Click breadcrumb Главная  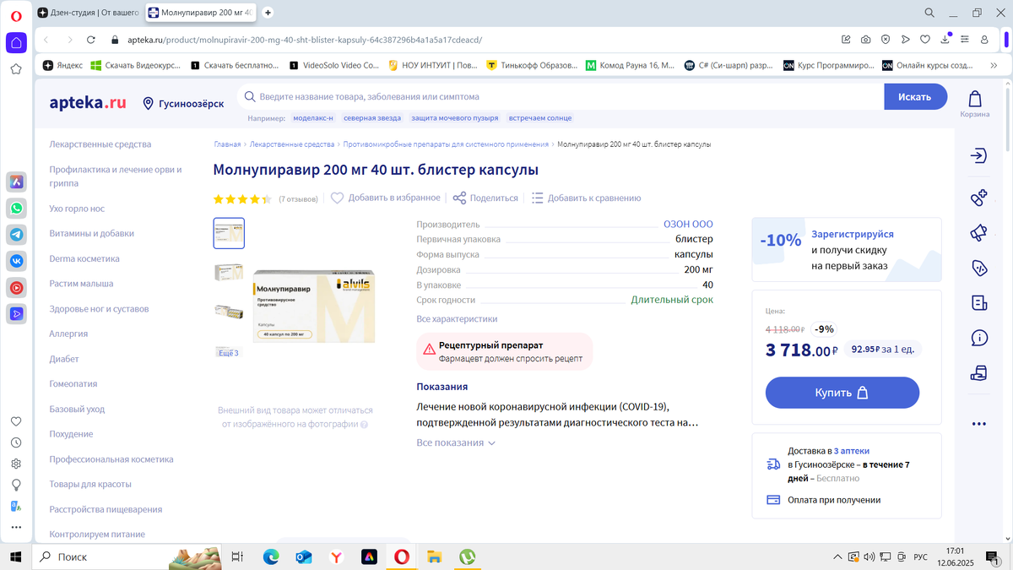click(x=227, y=144)
